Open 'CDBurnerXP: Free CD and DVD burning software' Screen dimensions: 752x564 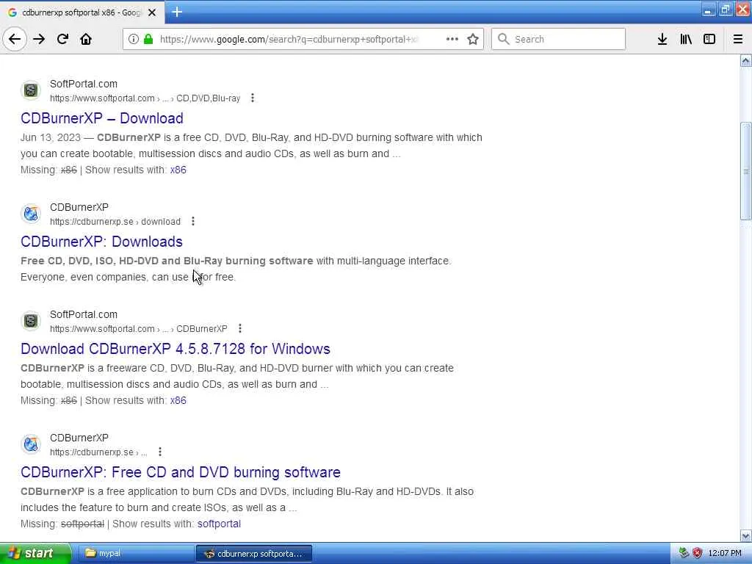(x=181, y=472)
